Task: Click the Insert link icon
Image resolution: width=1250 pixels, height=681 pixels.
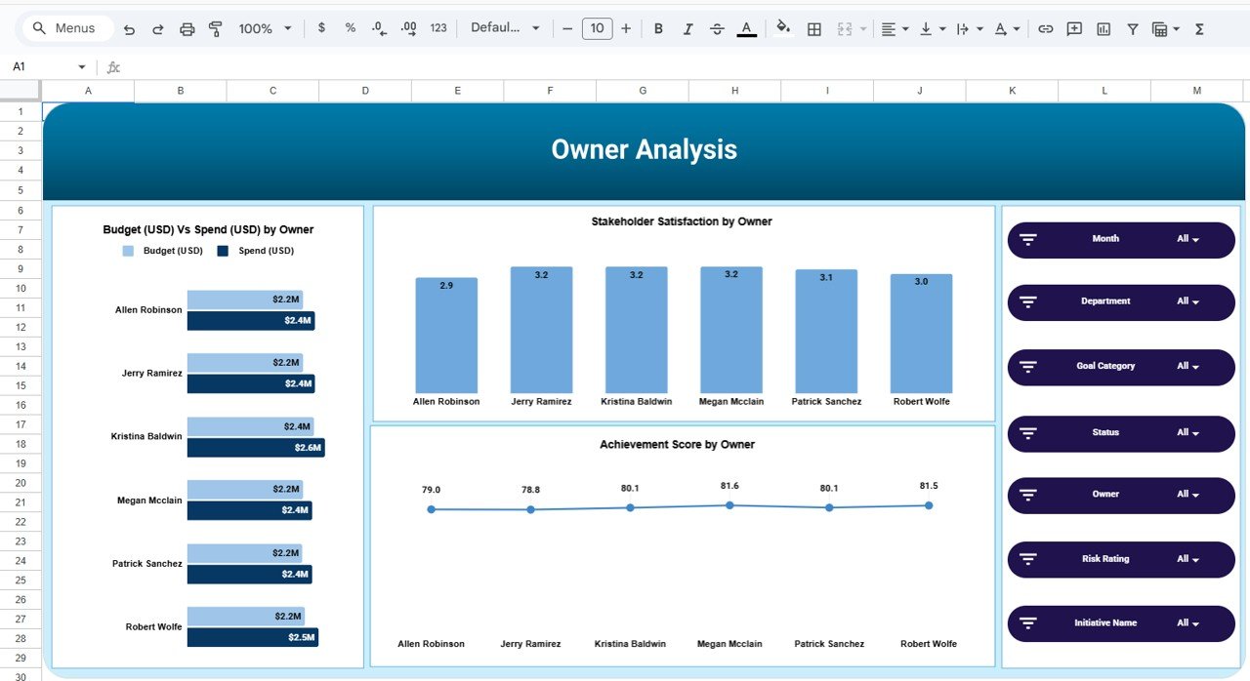Action: click(x=1045, y=28)
